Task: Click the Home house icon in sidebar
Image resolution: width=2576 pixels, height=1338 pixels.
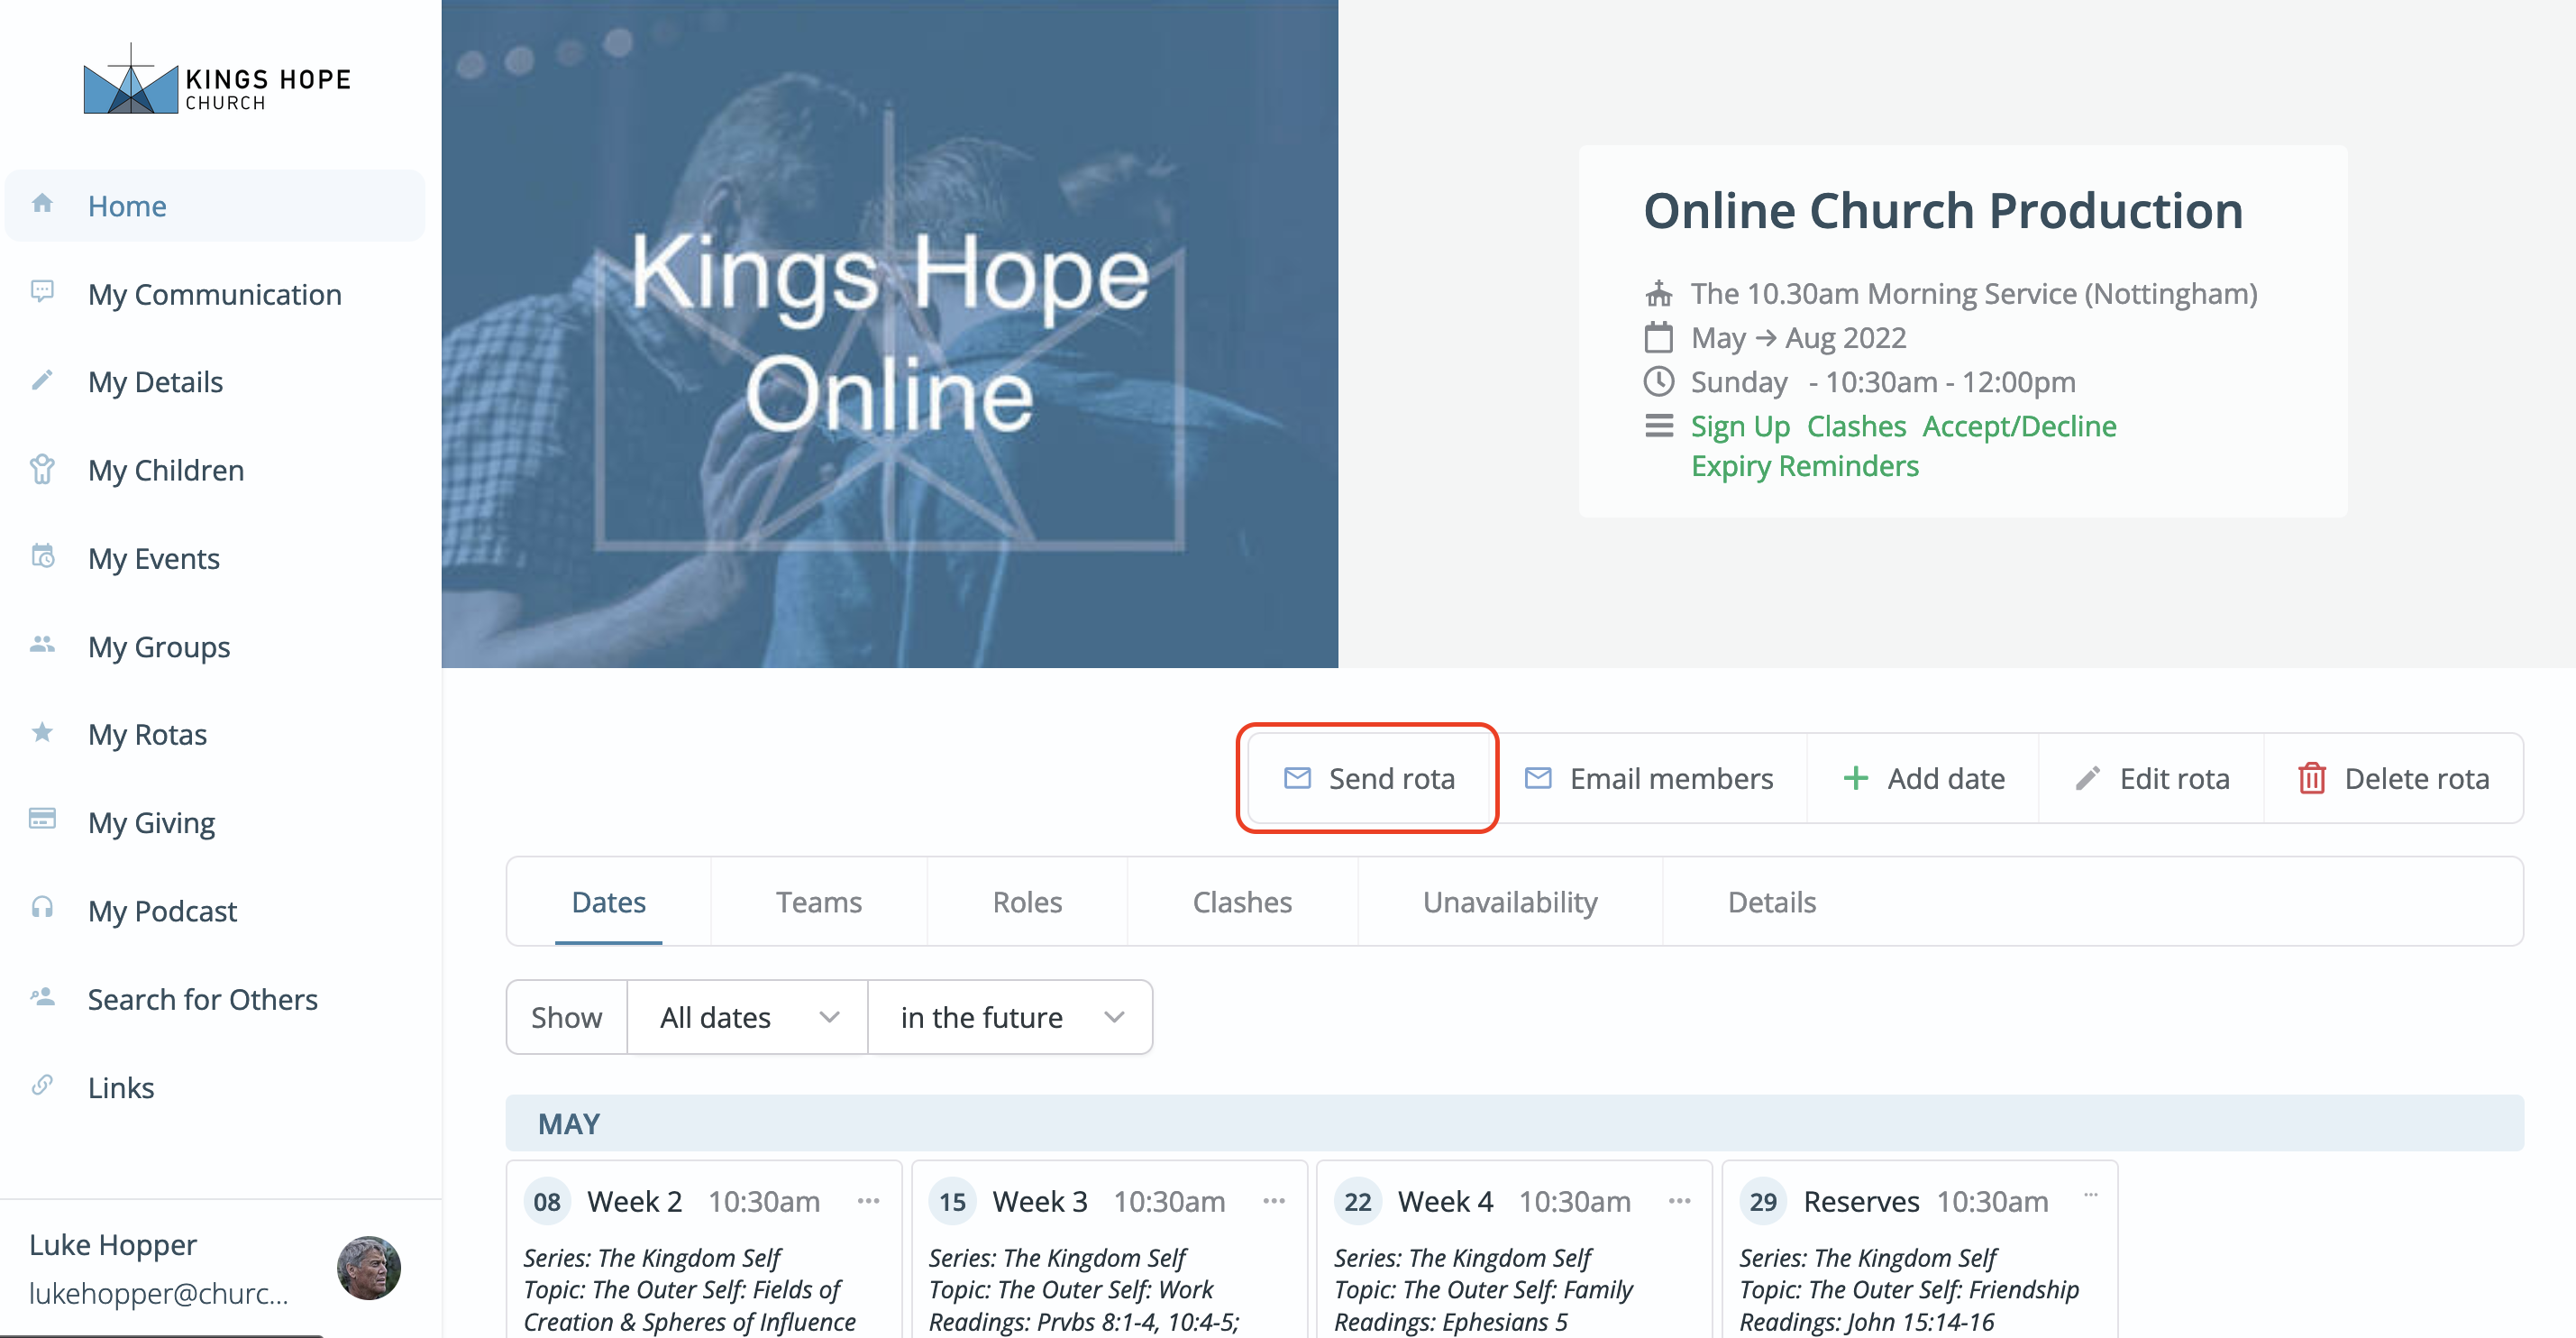Action: [x=42, y=204]
